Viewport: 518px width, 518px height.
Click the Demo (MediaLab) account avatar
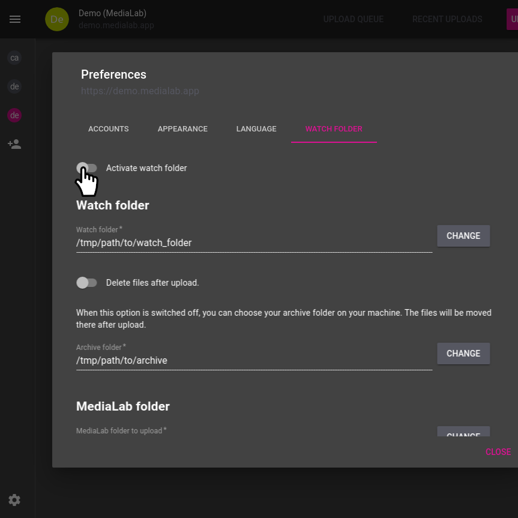[x=57, y=19]
